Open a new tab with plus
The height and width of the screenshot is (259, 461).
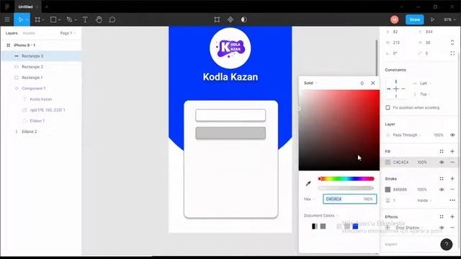point(46,6)
